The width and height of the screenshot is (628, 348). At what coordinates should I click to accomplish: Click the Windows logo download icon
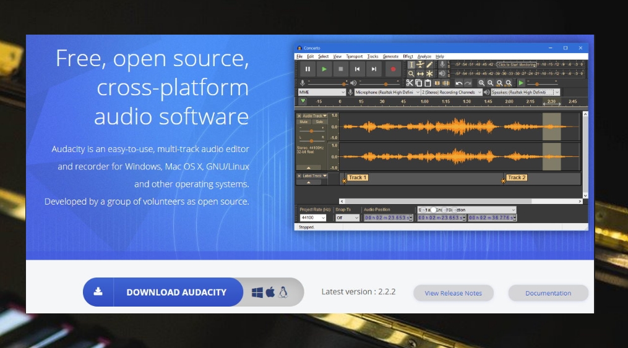point(257,292)
